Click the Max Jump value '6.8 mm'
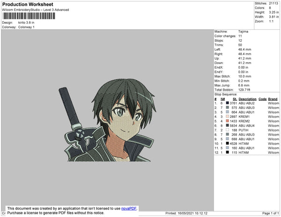Viewport: 281px width, 217px height. click(244, 85)
